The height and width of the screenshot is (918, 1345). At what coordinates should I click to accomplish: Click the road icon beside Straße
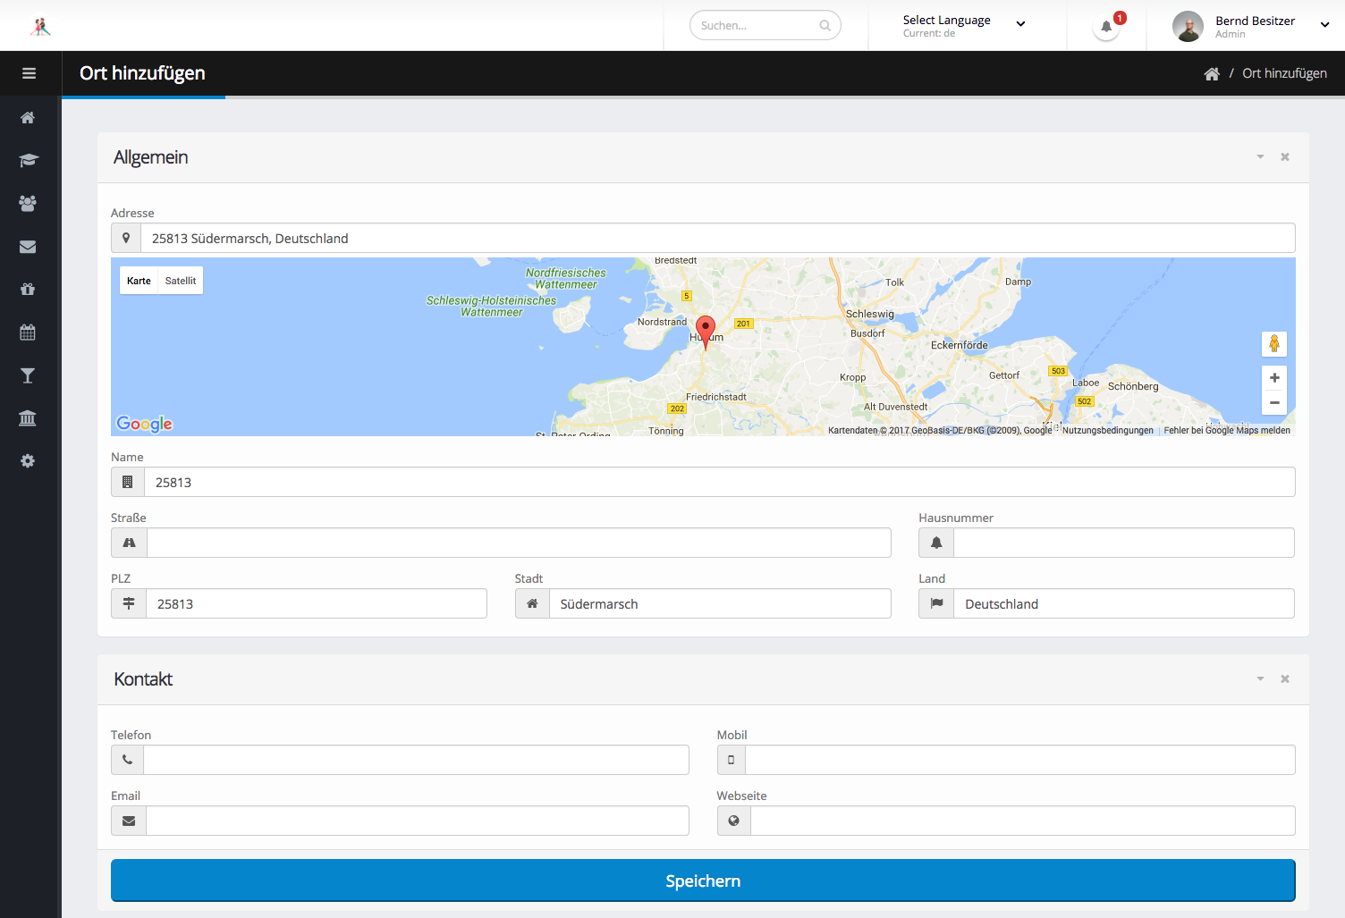[x=129, y=543]
